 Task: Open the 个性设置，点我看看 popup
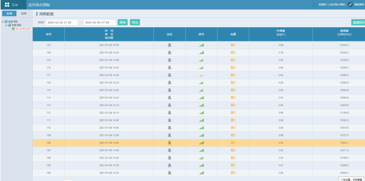click(x=351, y=179)
